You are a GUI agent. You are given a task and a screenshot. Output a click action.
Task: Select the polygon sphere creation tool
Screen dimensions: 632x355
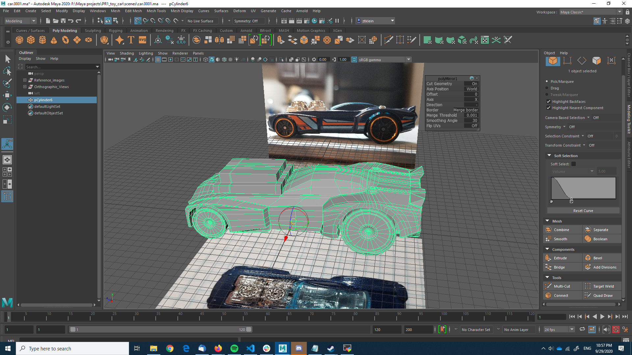(x=19, y=39)
